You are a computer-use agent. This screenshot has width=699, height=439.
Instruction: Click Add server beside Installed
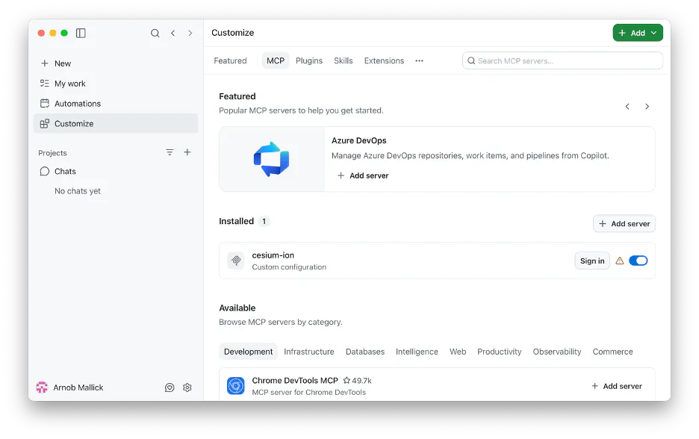(x=624, y=224)
